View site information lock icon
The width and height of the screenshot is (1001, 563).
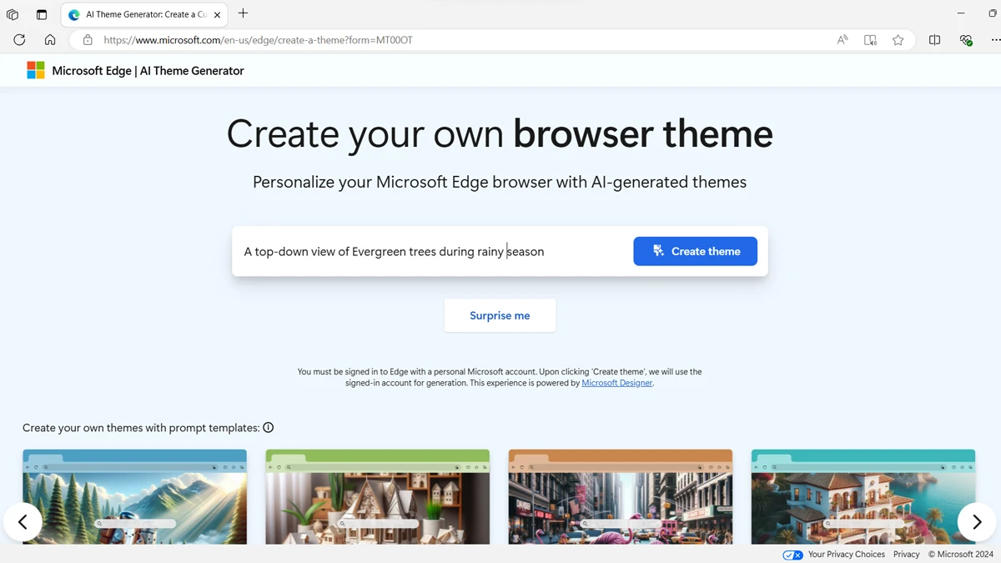click(x=88, y=40)
